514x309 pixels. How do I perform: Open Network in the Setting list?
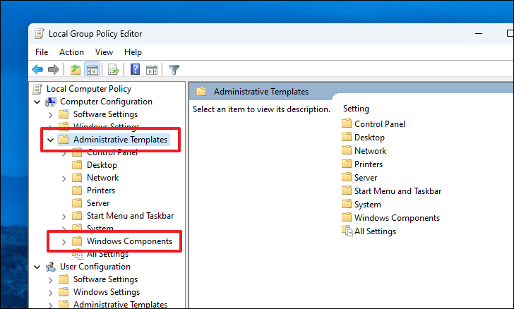click(371, 151)
